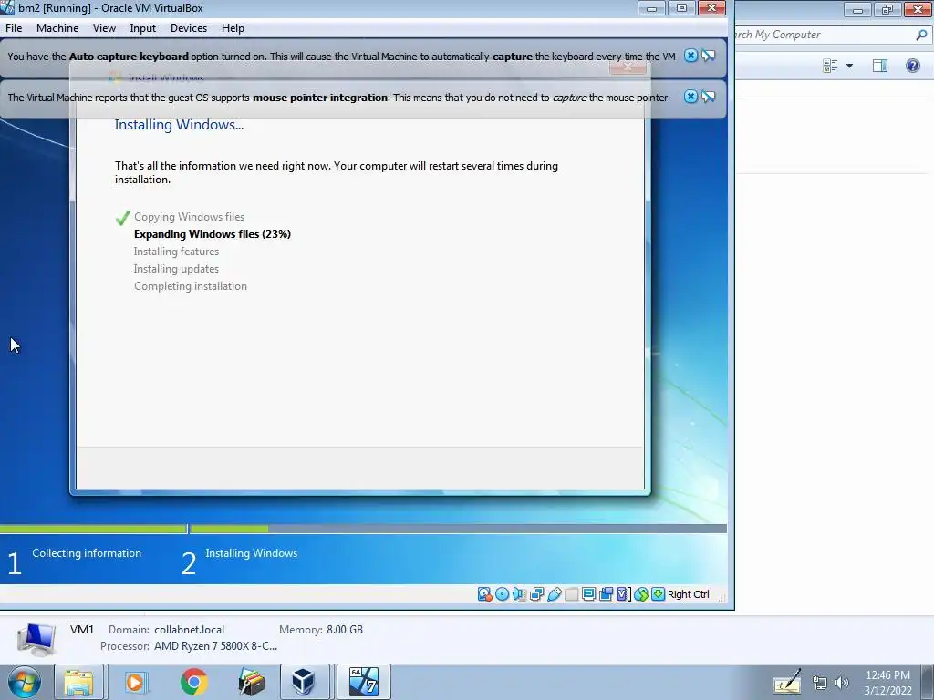Expand the view options dropdown arrow

pyautogui.click(x=849, y=66)
